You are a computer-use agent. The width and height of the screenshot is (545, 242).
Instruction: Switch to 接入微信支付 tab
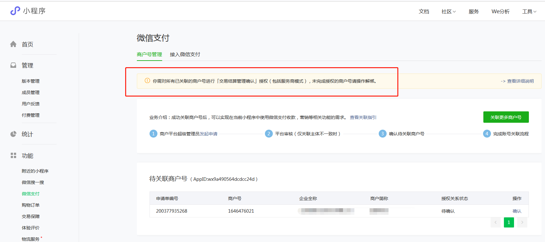[185, 55]
